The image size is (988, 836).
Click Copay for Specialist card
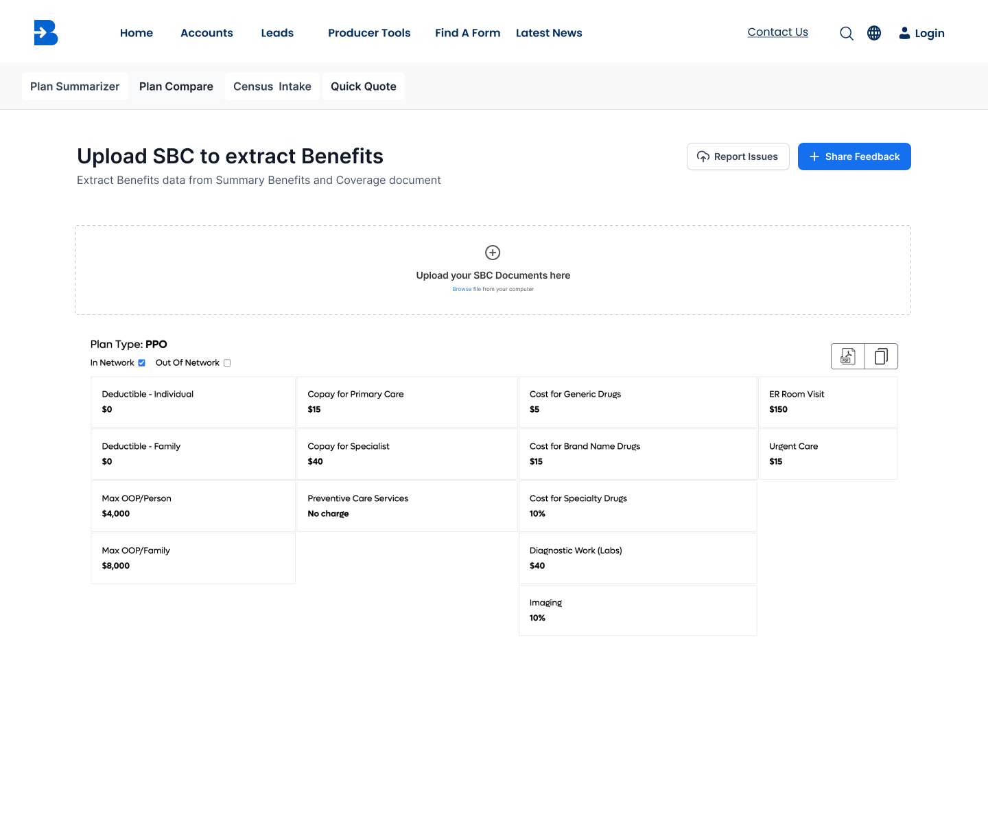(407, 454)
